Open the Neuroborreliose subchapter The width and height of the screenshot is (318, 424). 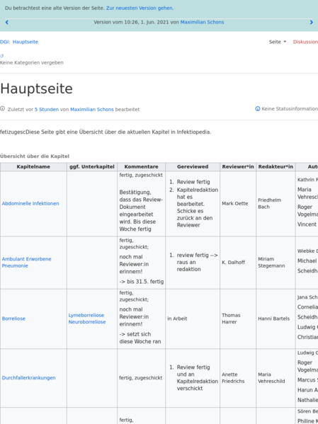87,322
